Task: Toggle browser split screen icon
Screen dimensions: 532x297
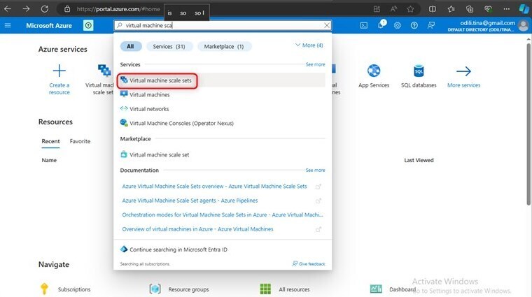Action: 433,9
